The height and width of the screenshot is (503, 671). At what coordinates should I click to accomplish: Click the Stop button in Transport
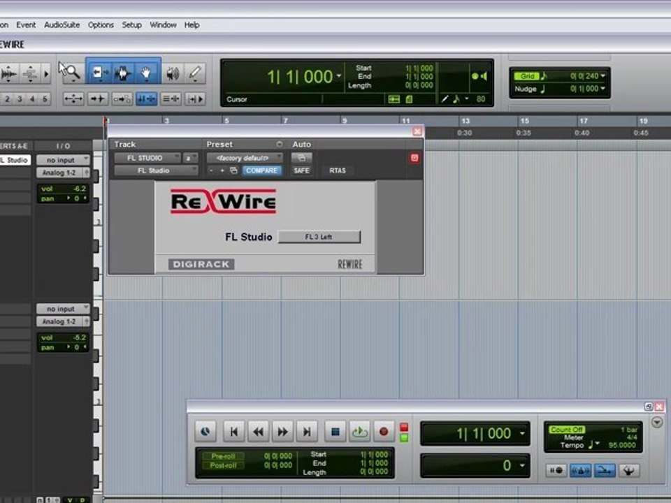(x=335, y=431)
